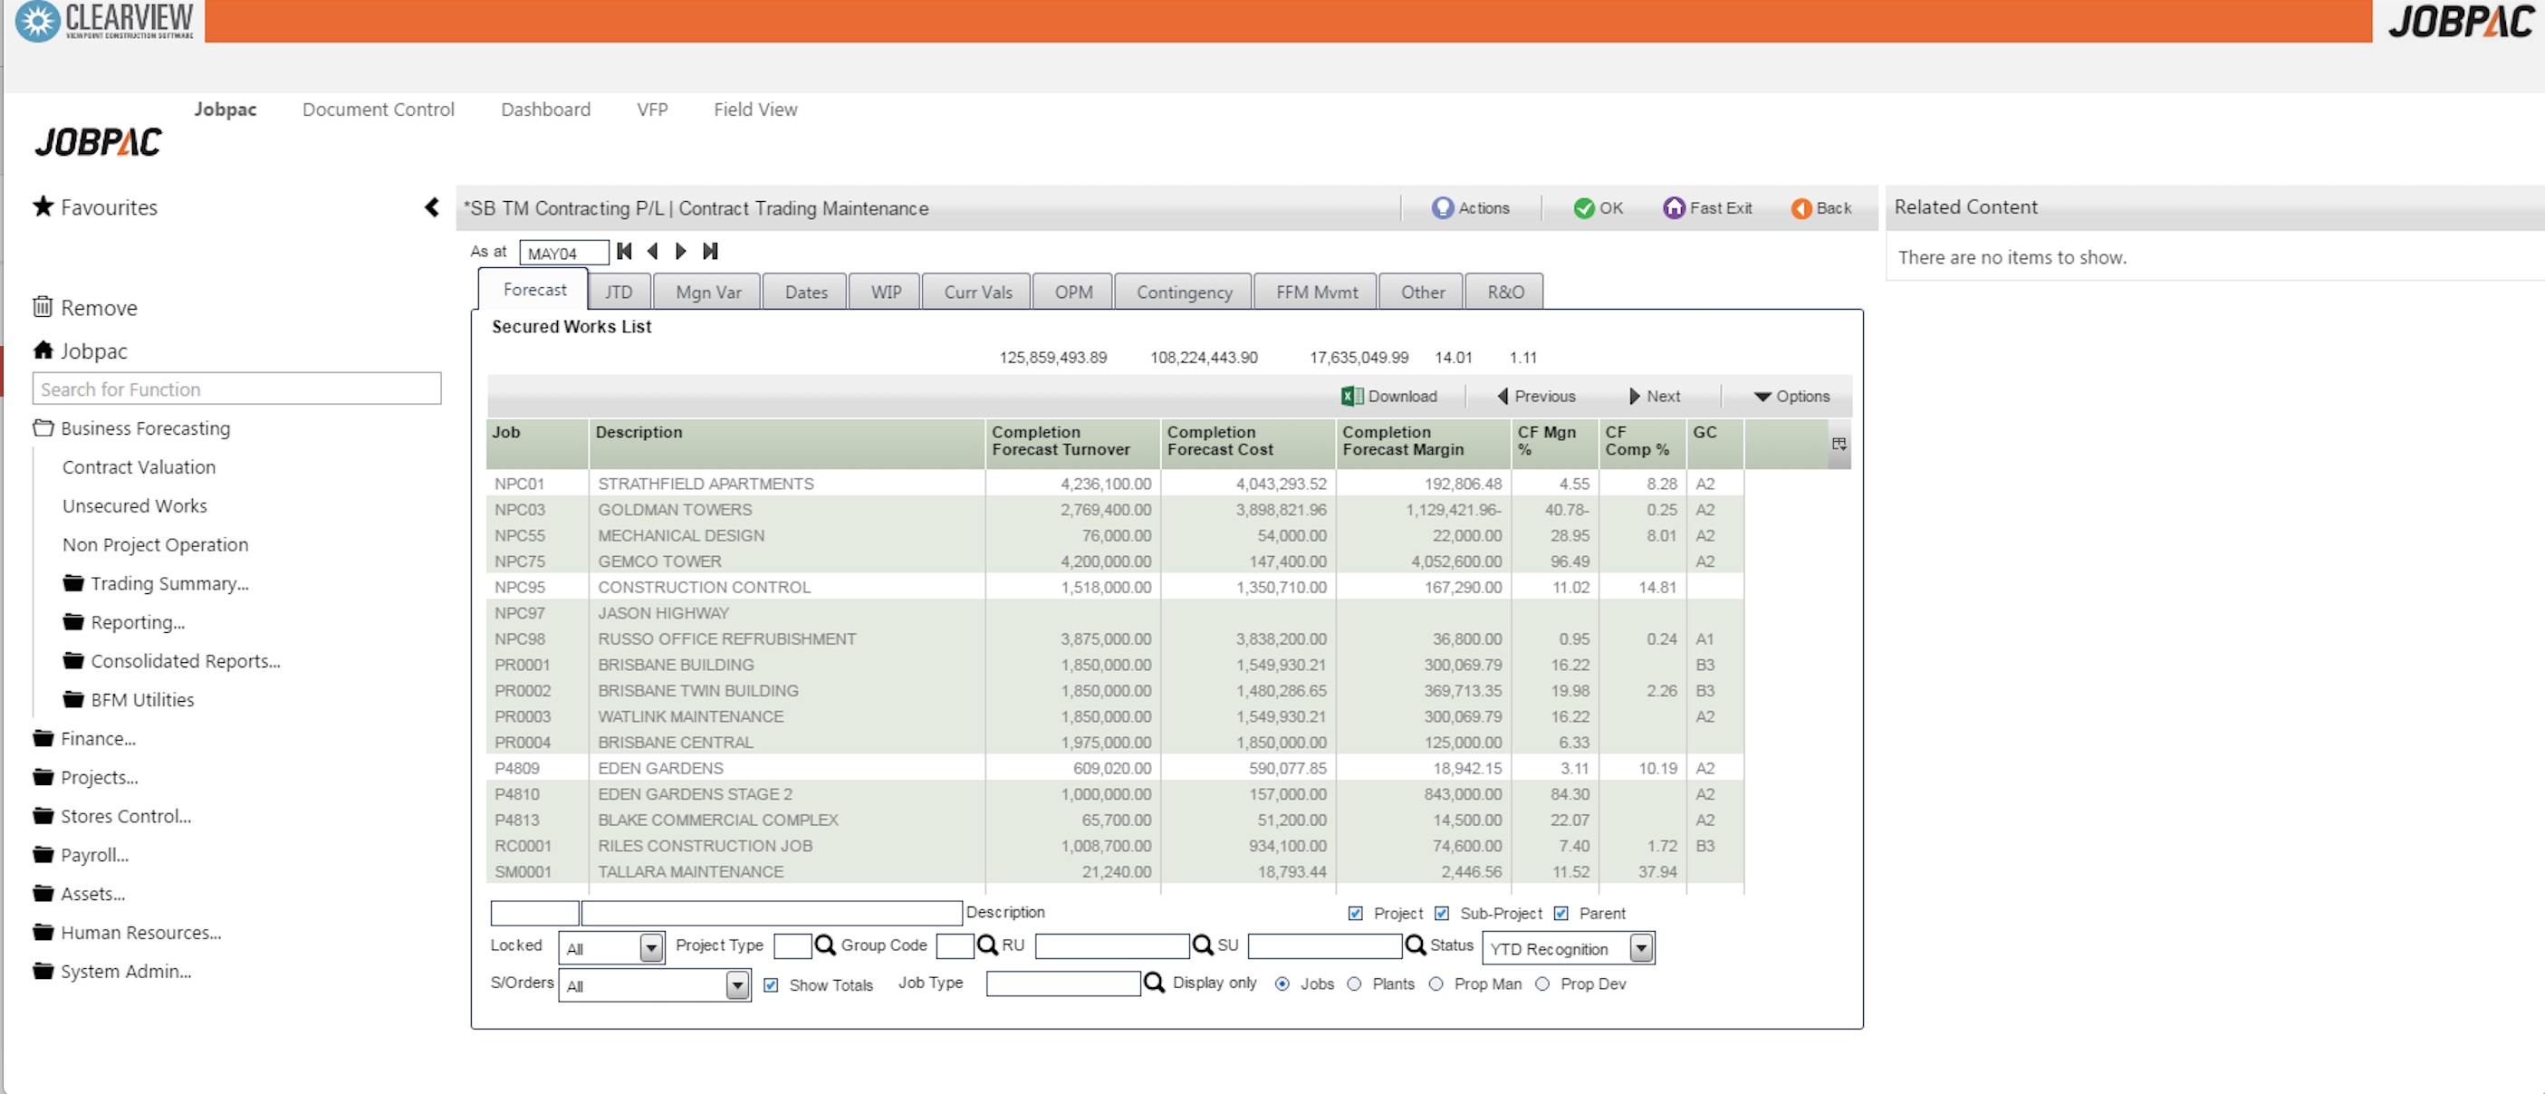Open the Document Control menu
The image size is (2545, 1094).
379,110
